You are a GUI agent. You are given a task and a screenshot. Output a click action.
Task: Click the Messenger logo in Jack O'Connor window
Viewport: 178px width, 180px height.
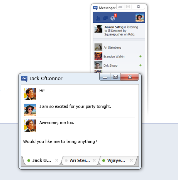click(x=24, y=79)
